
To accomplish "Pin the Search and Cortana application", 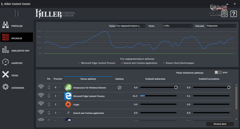I will (49, 113).
